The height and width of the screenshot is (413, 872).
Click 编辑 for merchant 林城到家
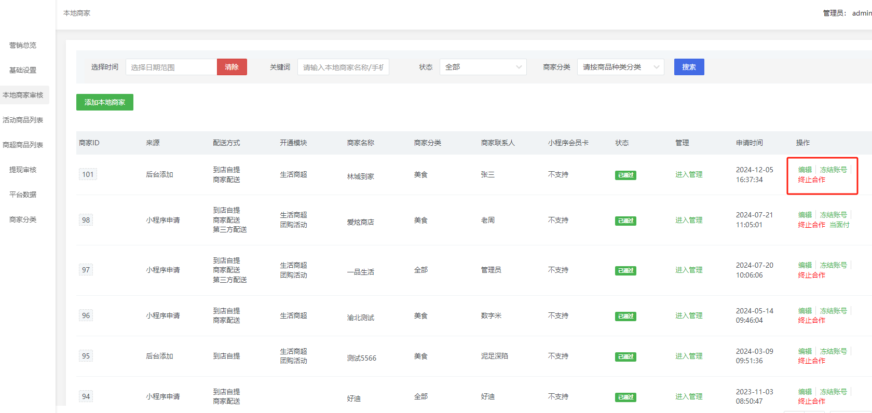click(805, 170)
